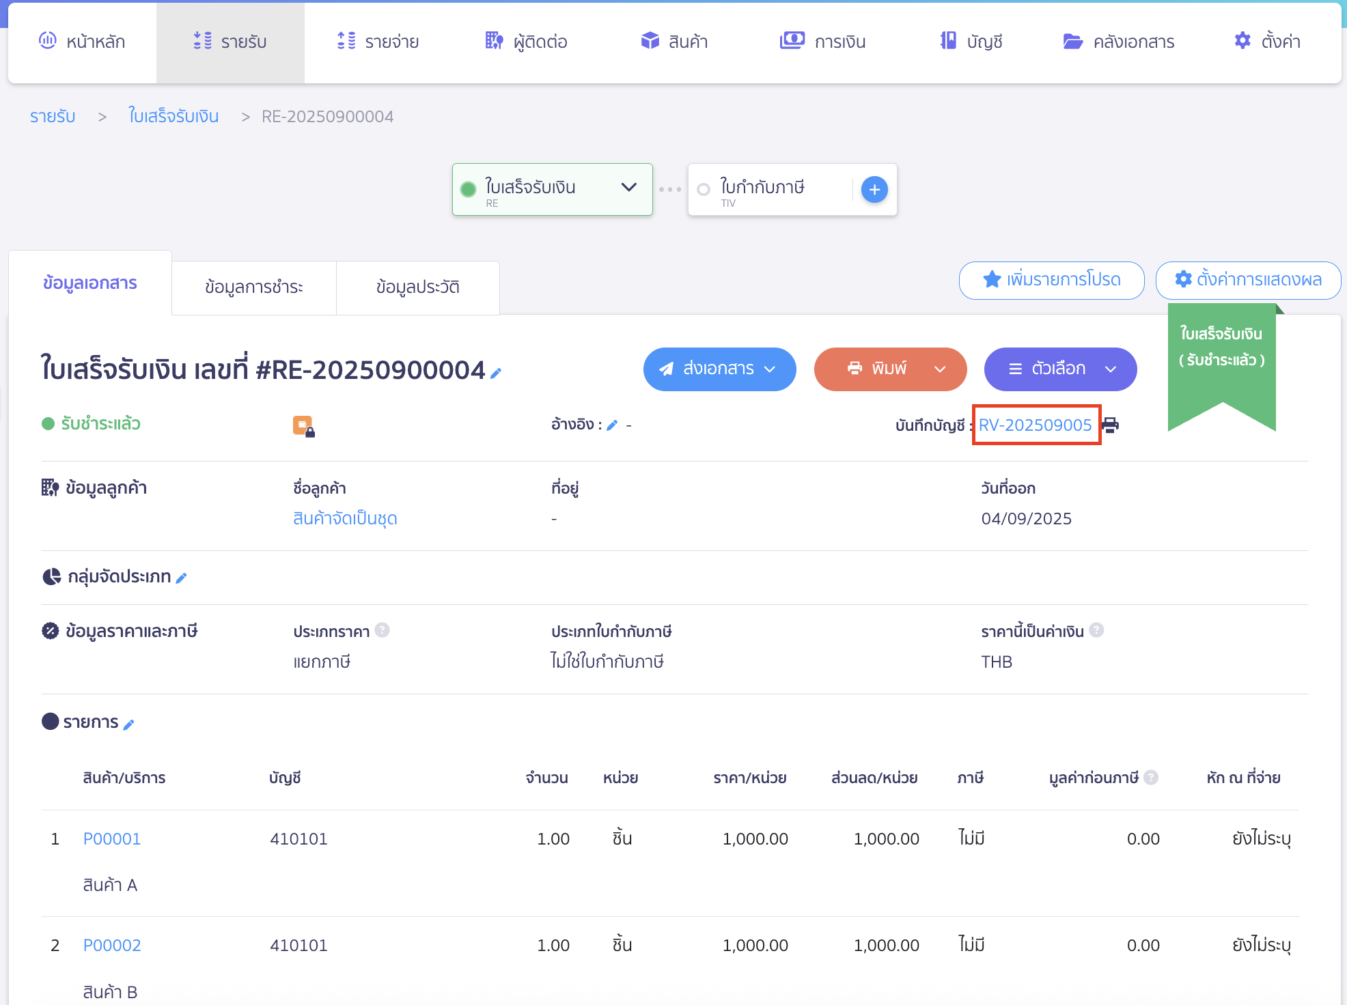Click the ยังไม่ระบุ withholding cell of P00001
This screenshot has height=1005, width=1347.
pos(1262,839)
